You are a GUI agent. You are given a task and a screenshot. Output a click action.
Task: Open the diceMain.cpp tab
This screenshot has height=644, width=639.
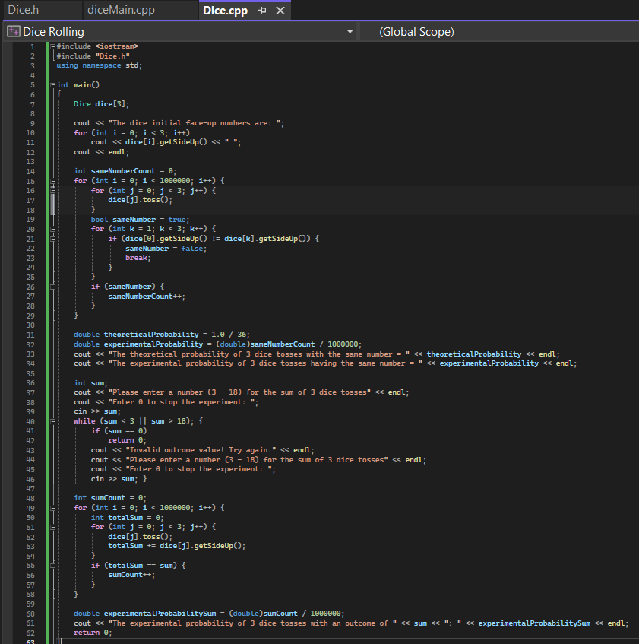tap(121, 10)
